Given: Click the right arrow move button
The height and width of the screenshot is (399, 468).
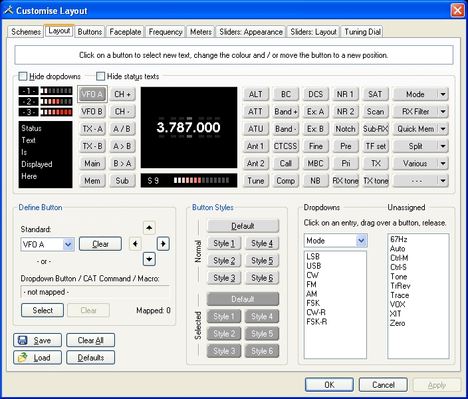Looking at the screenshot, I should coord(163,243).
